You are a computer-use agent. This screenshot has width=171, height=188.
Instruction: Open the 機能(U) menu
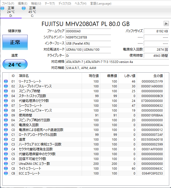click(x=36, y=3)
